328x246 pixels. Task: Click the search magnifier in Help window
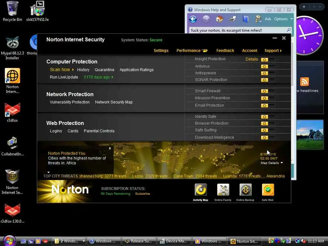click(x=289, y=30)
